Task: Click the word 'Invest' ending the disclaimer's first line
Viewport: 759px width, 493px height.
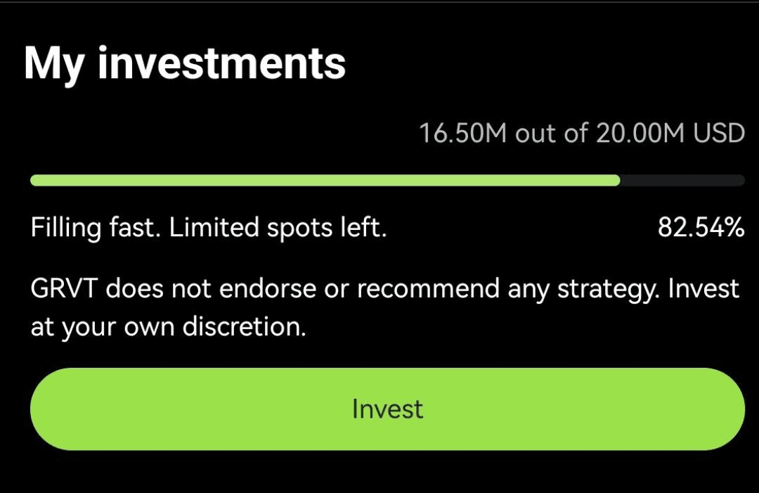Action: click(x=703, y=289)
